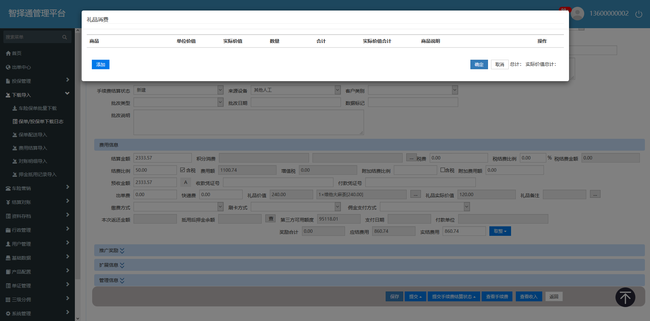This screenshot has height=321, width=650.
Task: Open 出单中心 in the sidebar
Action: click(x=21, y=67)
